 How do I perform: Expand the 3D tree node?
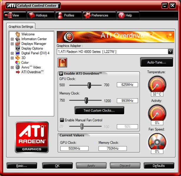click(12, 58)
